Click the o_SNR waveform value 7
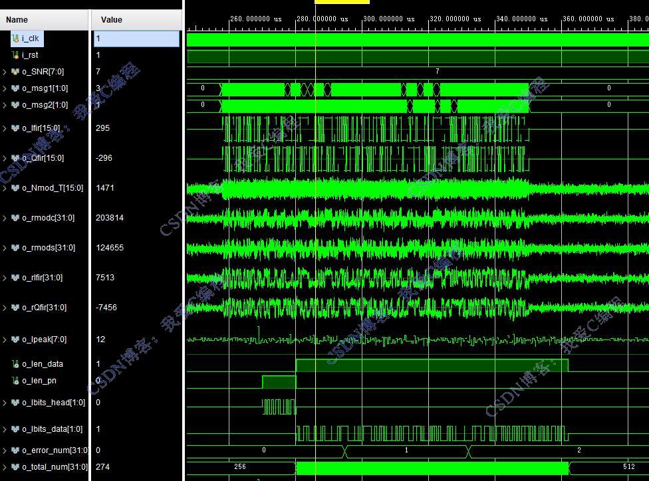This screenshot has width=649, height=481. 438,72
